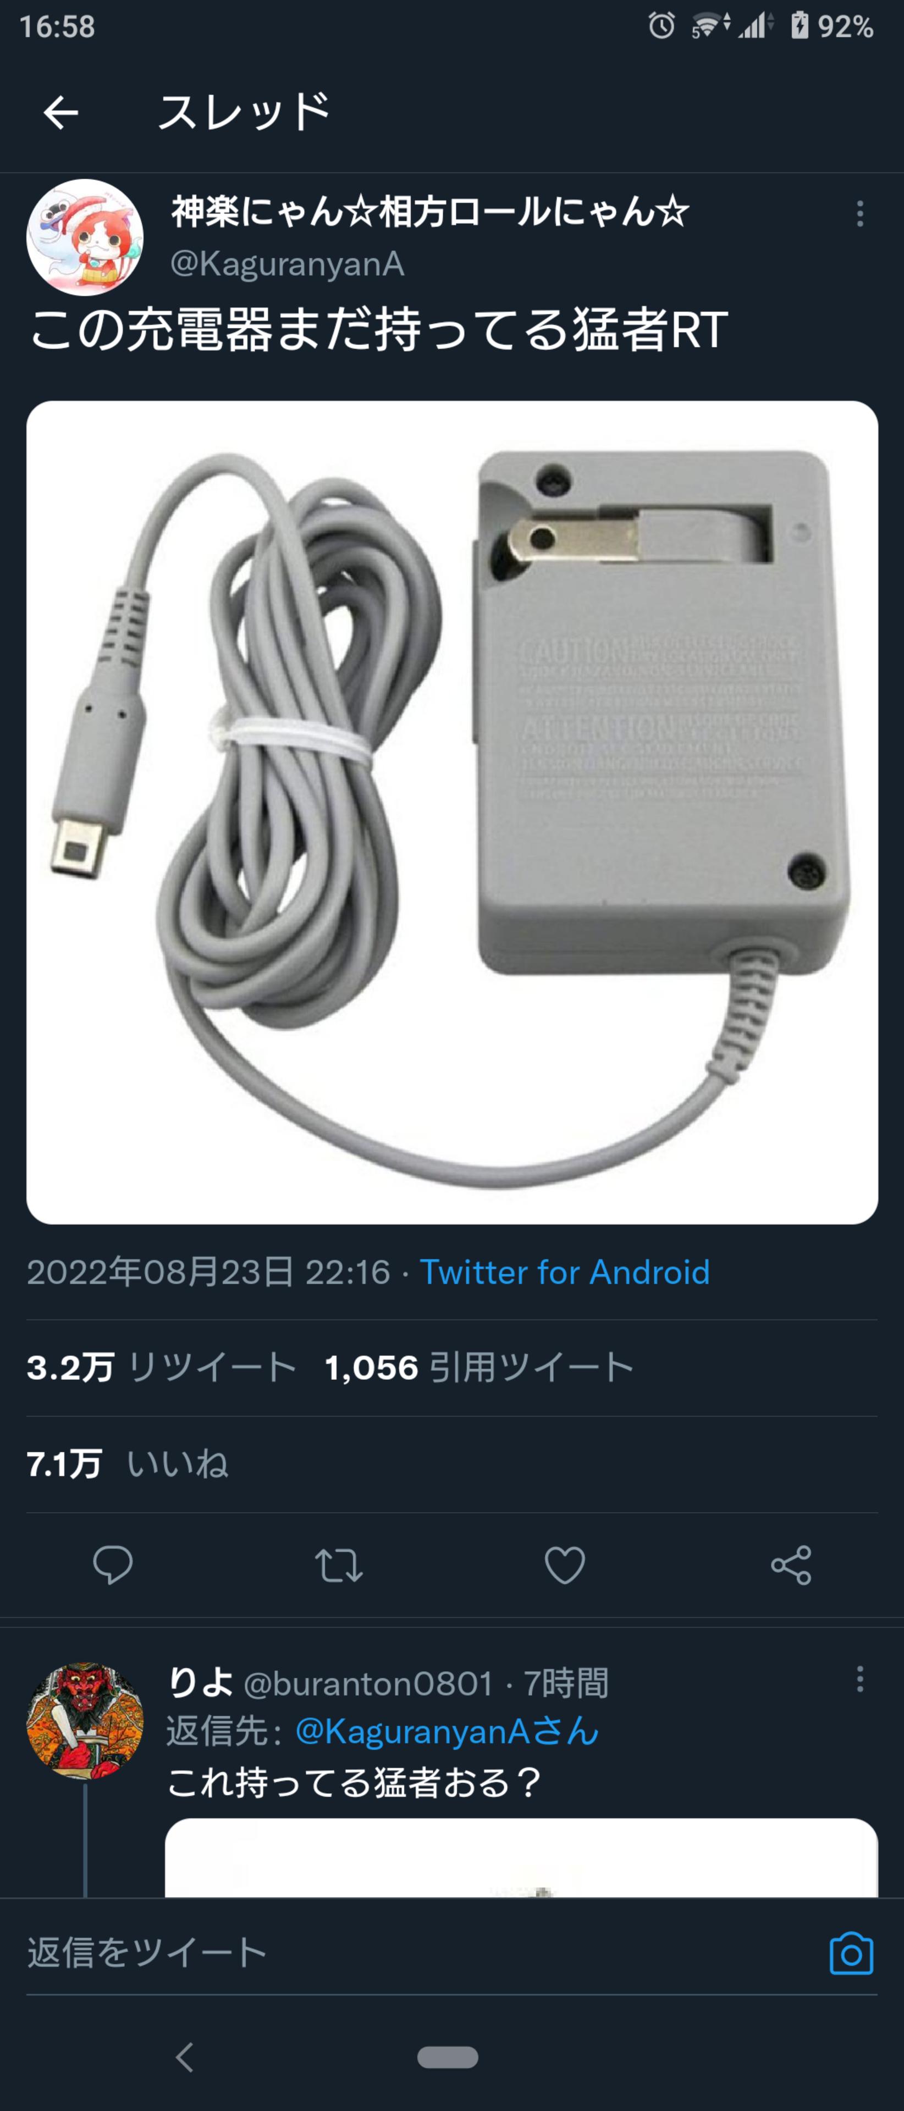Open the charger photo in the tweet
The image size is (904, 2111).
[x=453, y=812]
